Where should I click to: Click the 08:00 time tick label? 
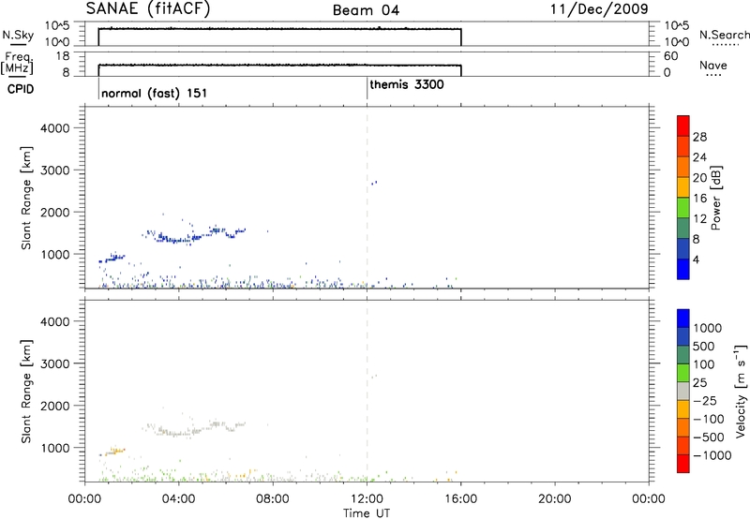pos(273,499)
